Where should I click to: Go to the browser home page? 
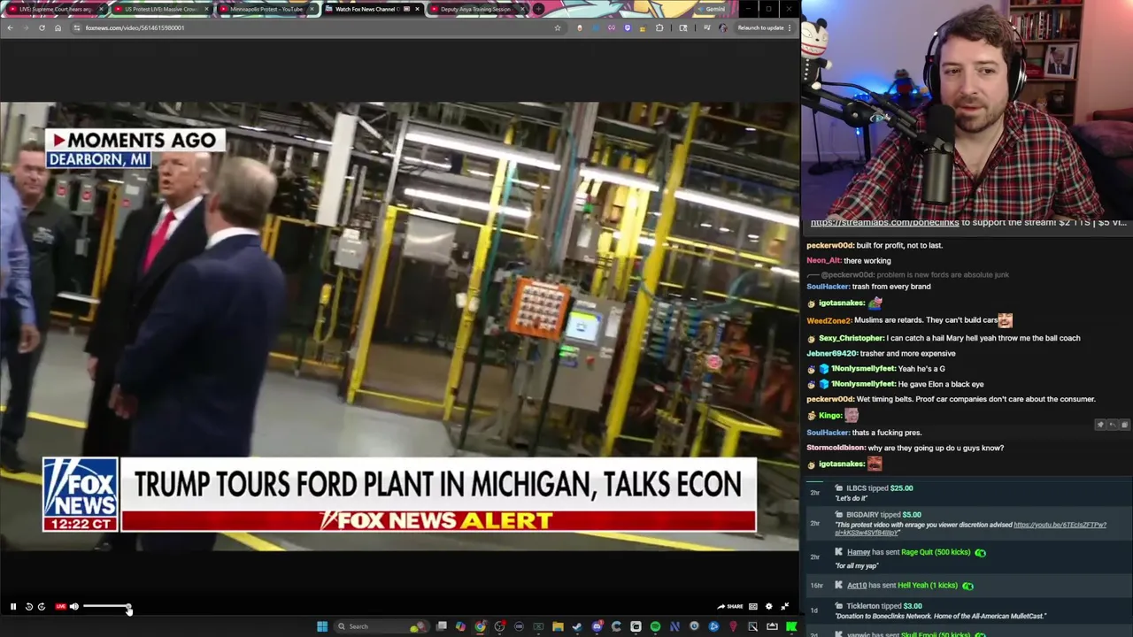point(58,27)
